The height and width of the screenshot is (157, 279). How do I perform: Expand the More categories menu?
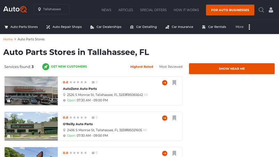240,27
